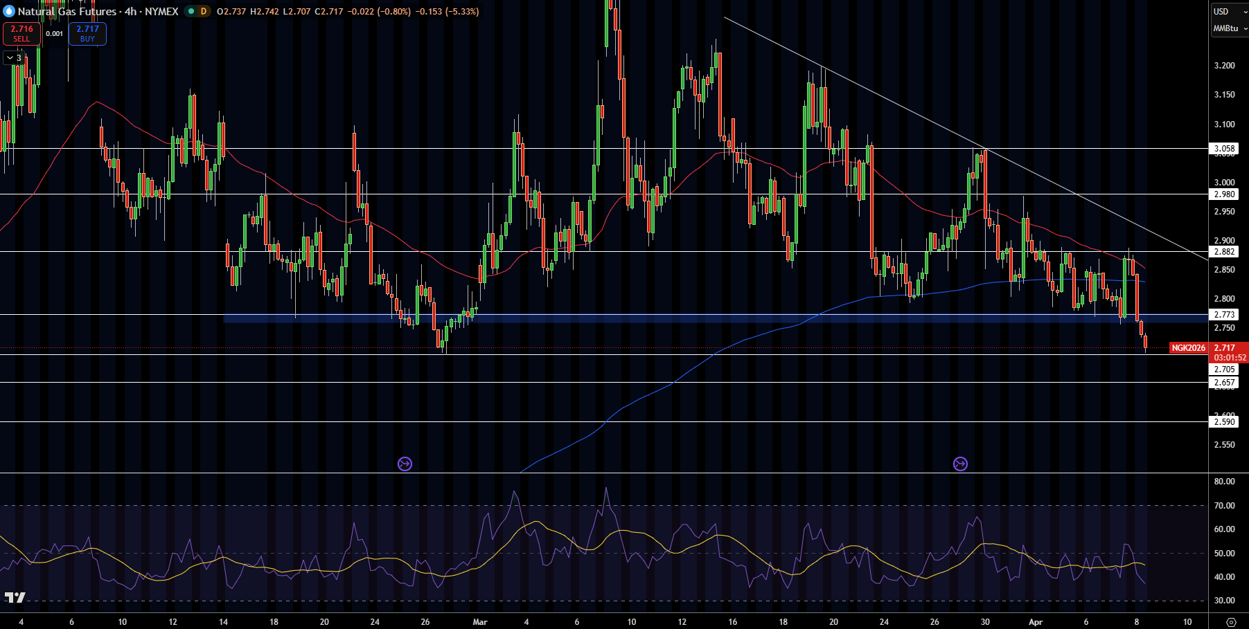
Task: Click the 26 date label between 24 and Mar
Action: tap(425, 622)
